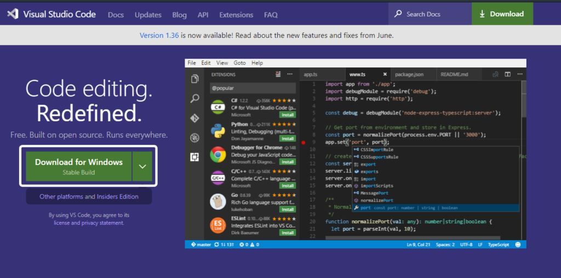Open Explorer in the editor activity bar

pyautogui.click(x=194, y=79)
